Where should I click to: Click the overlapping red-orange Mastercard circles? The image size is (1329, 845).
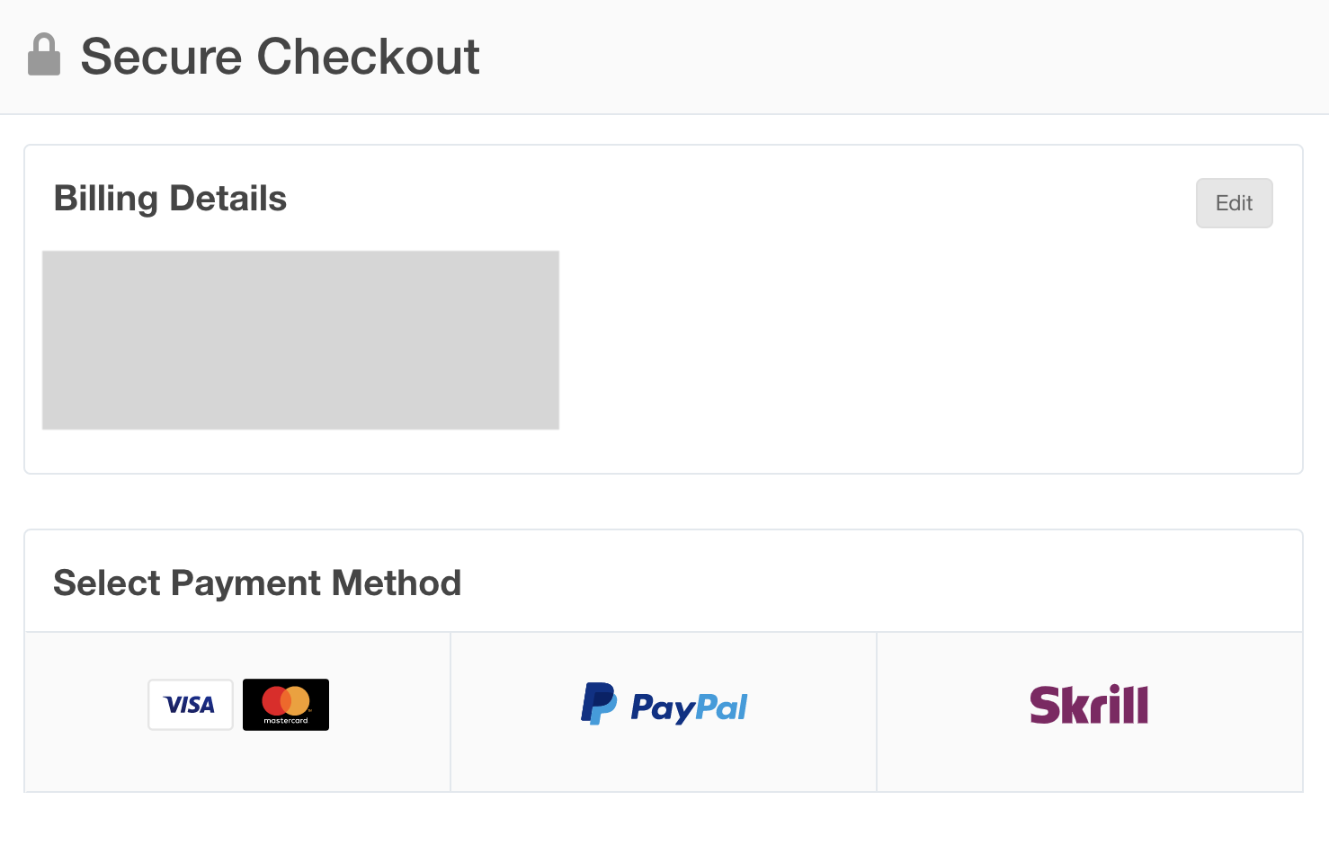coord(286,700)
